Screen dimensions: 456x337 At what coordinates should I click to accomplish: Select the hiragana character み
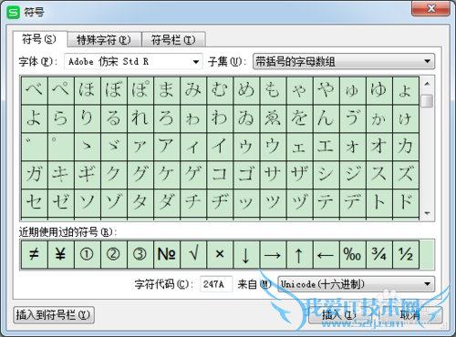pyautogui.click(x=193, y=90)
